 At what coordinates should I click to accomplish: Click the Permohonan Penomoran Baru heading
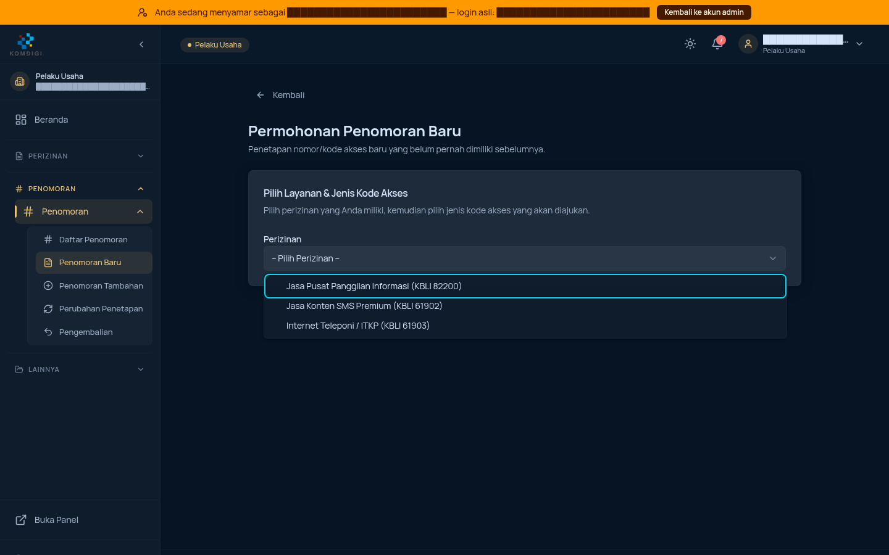coord(354,131)
